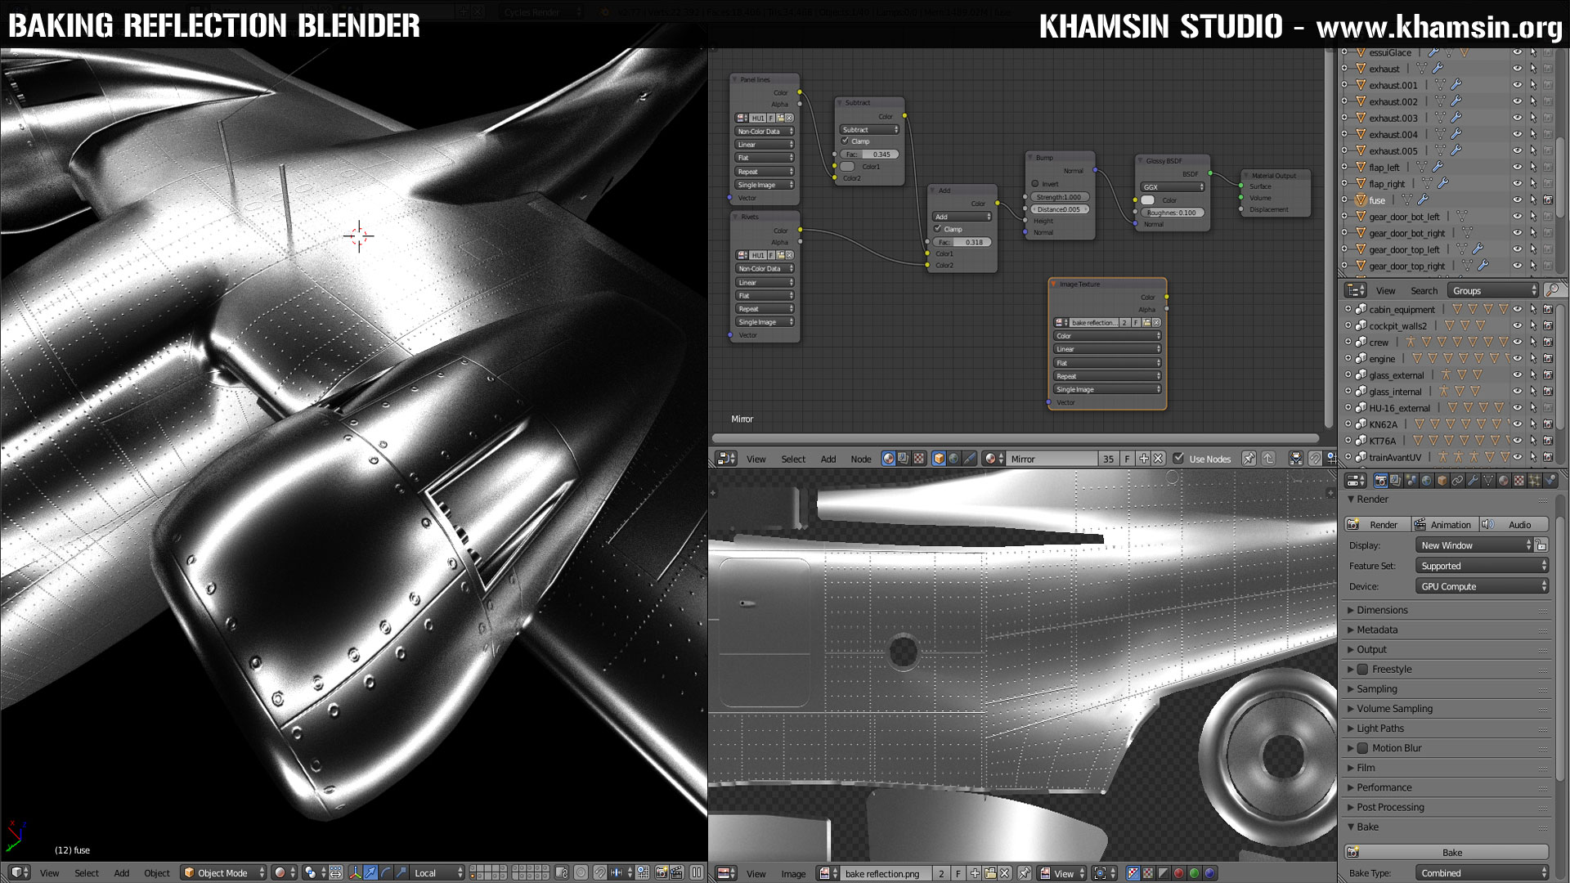Toggle Use Nodes checkbox
Viewport: 1570px width, 883px height.
(x=1178, y=458)
